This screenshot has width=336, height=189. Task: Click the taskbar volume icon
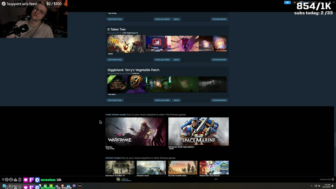pyautogui.click(x=319, y=186)
